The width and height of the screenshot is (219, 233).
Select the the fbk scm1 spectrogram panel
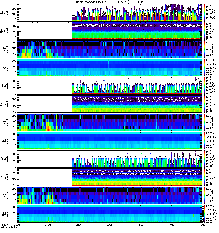pos(110,214)
